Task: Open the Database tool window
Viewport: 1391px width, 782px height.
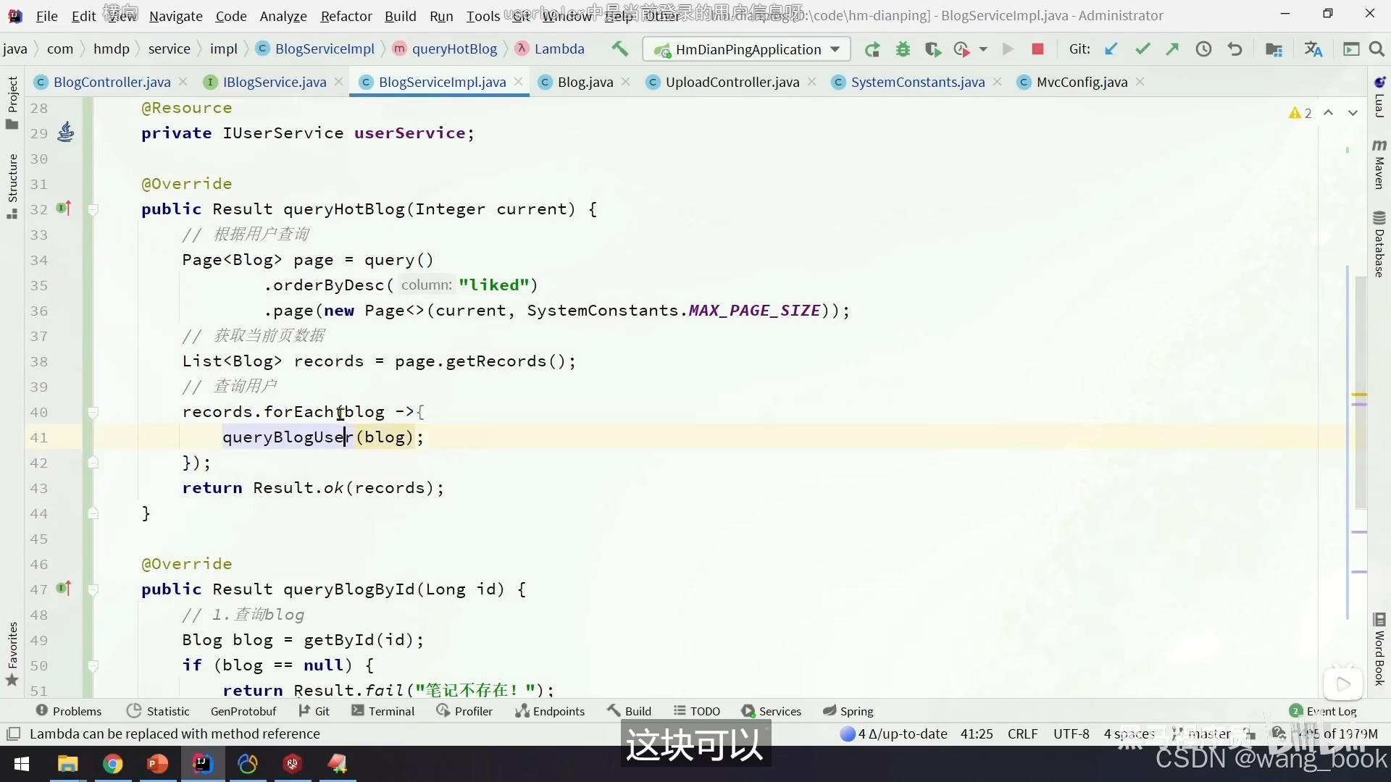Action: coord(1379,244)
